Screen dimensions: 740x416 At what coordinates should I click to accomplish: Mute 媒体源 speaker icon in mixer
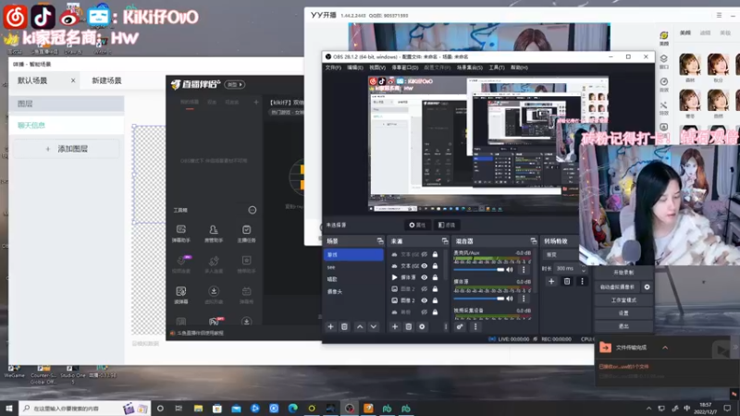[x=510, y=299]
